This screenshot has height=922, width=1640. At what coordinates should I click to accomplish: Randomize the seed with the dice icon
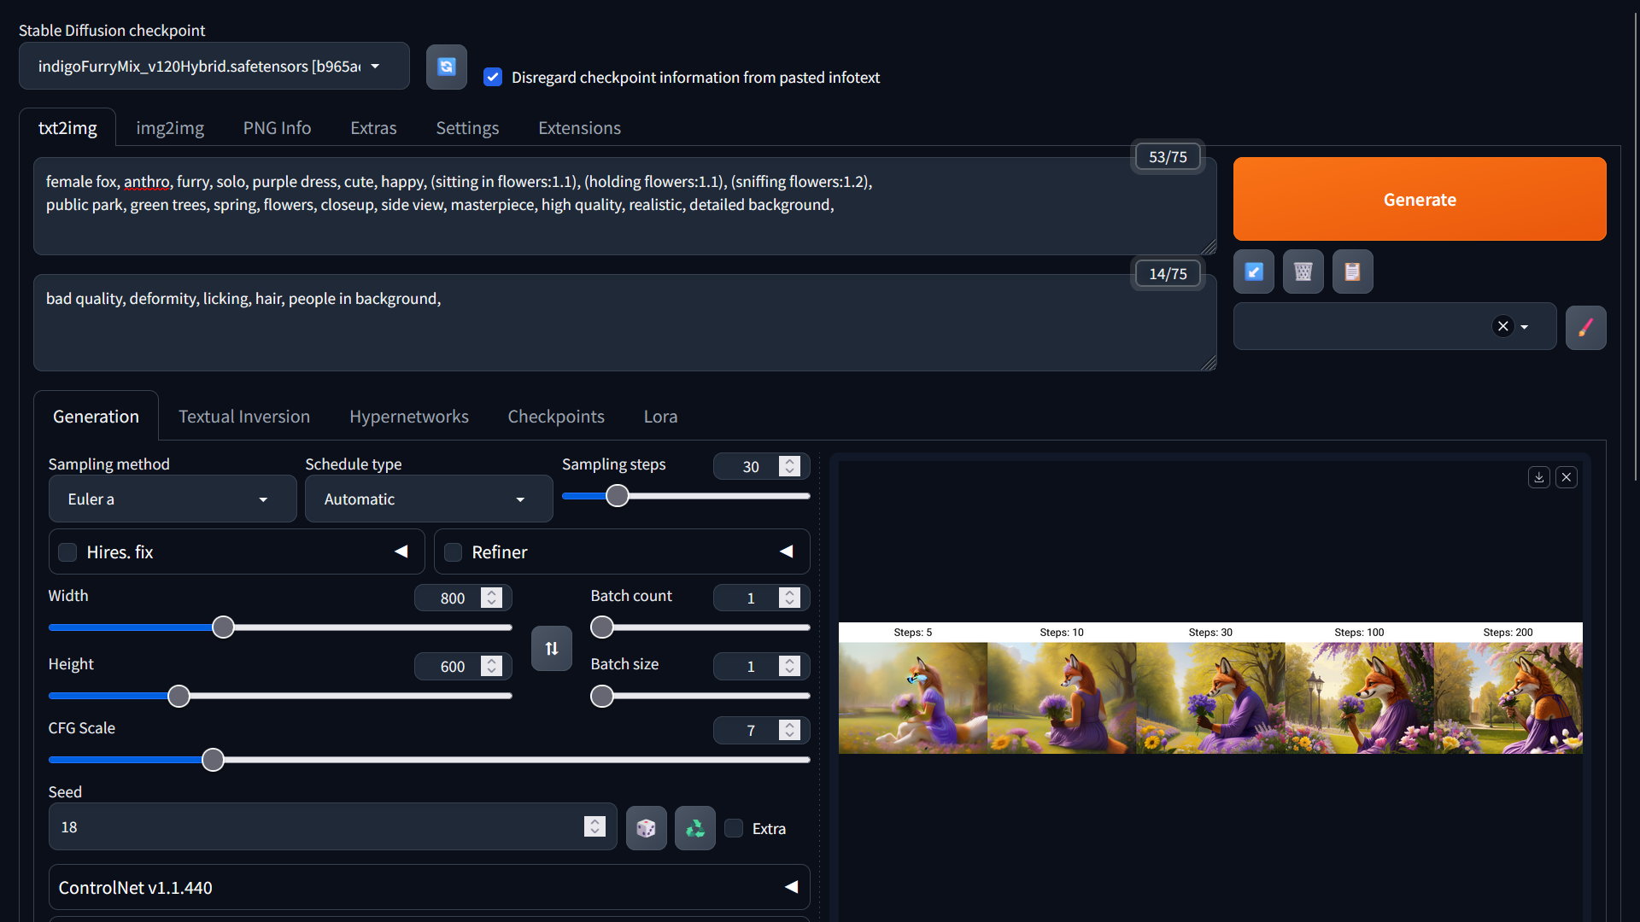point(646,828)
